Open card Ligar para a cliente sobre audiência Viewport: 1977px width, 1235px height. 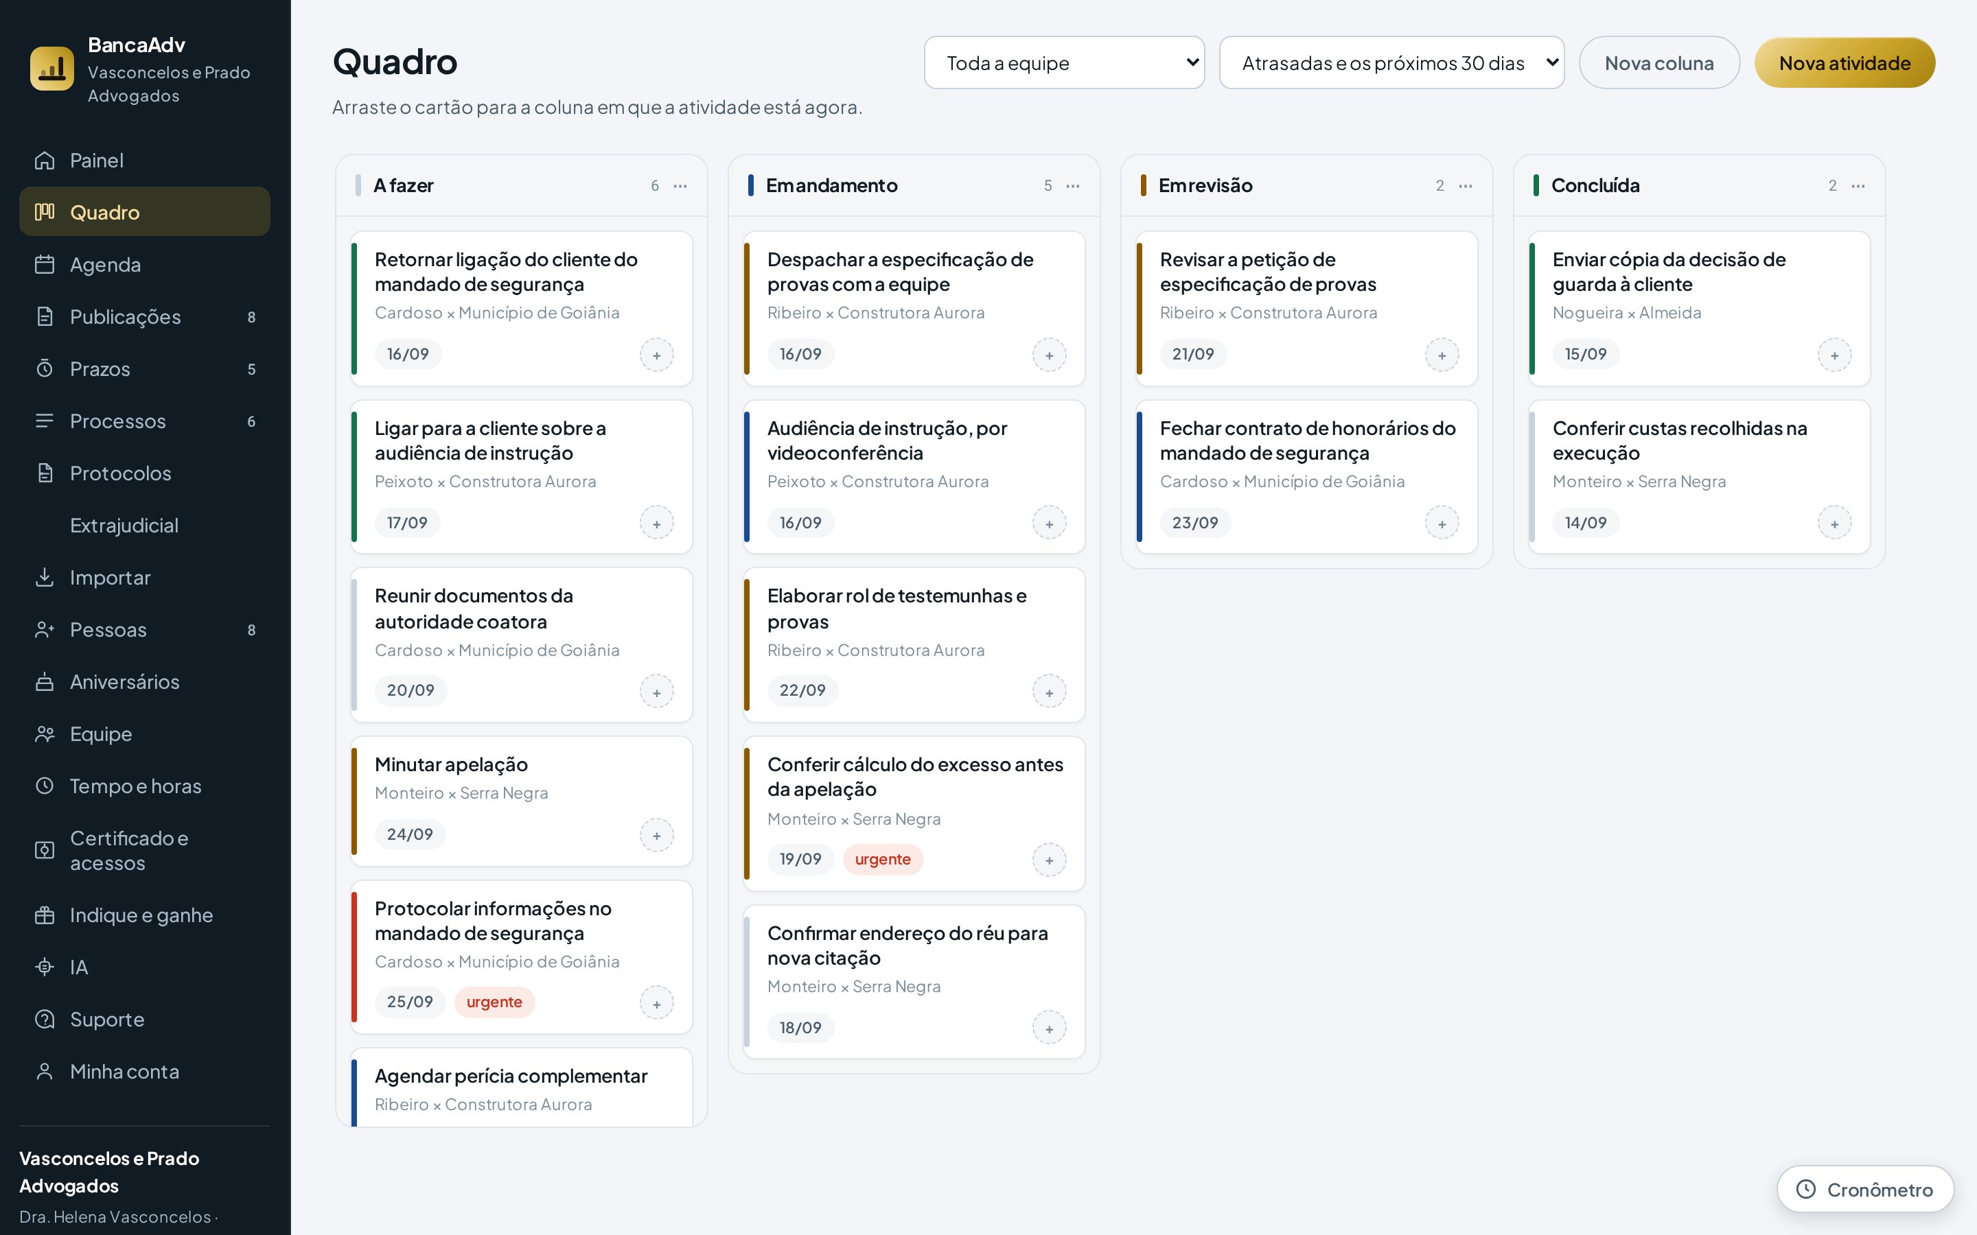pos(522,477)
